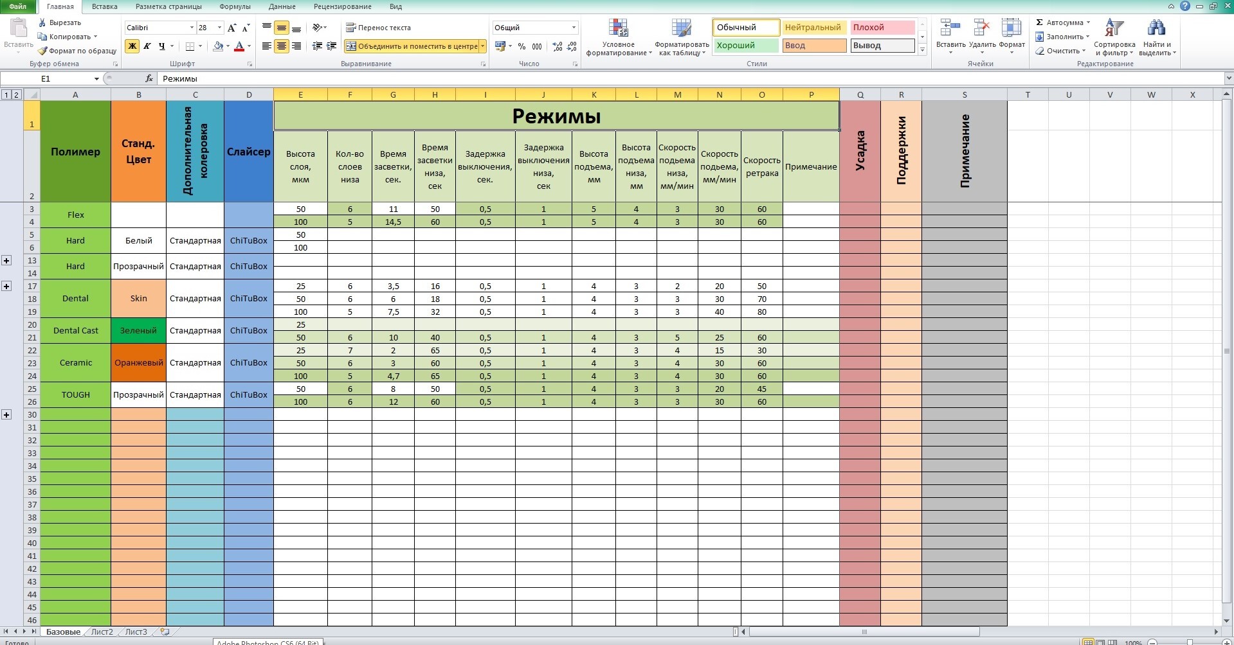1234x645 pixels.
Task: Toggle italic (К) formatting
Action: [147, 46]
